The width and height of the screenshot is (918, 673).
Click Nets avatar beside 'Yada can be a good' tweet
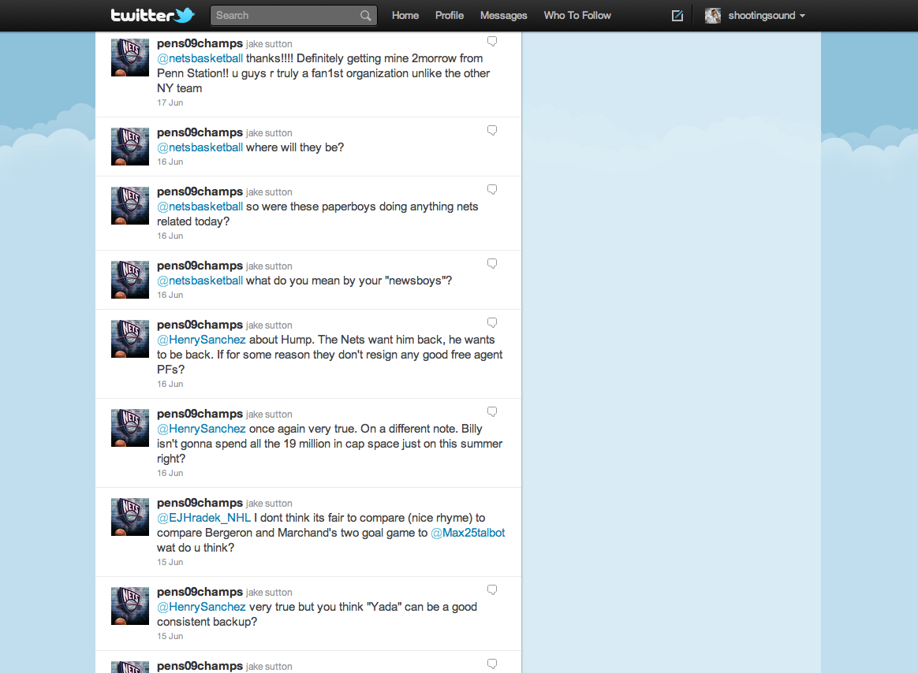[x=130, y=606]
